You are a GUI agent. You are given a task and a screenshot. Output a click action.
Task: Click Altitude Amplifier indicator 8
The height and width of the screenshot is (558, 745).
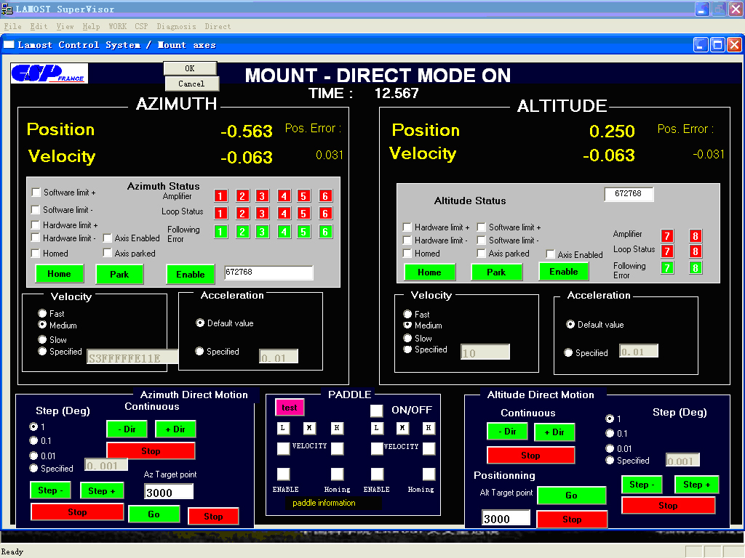[x=695, y=236]
